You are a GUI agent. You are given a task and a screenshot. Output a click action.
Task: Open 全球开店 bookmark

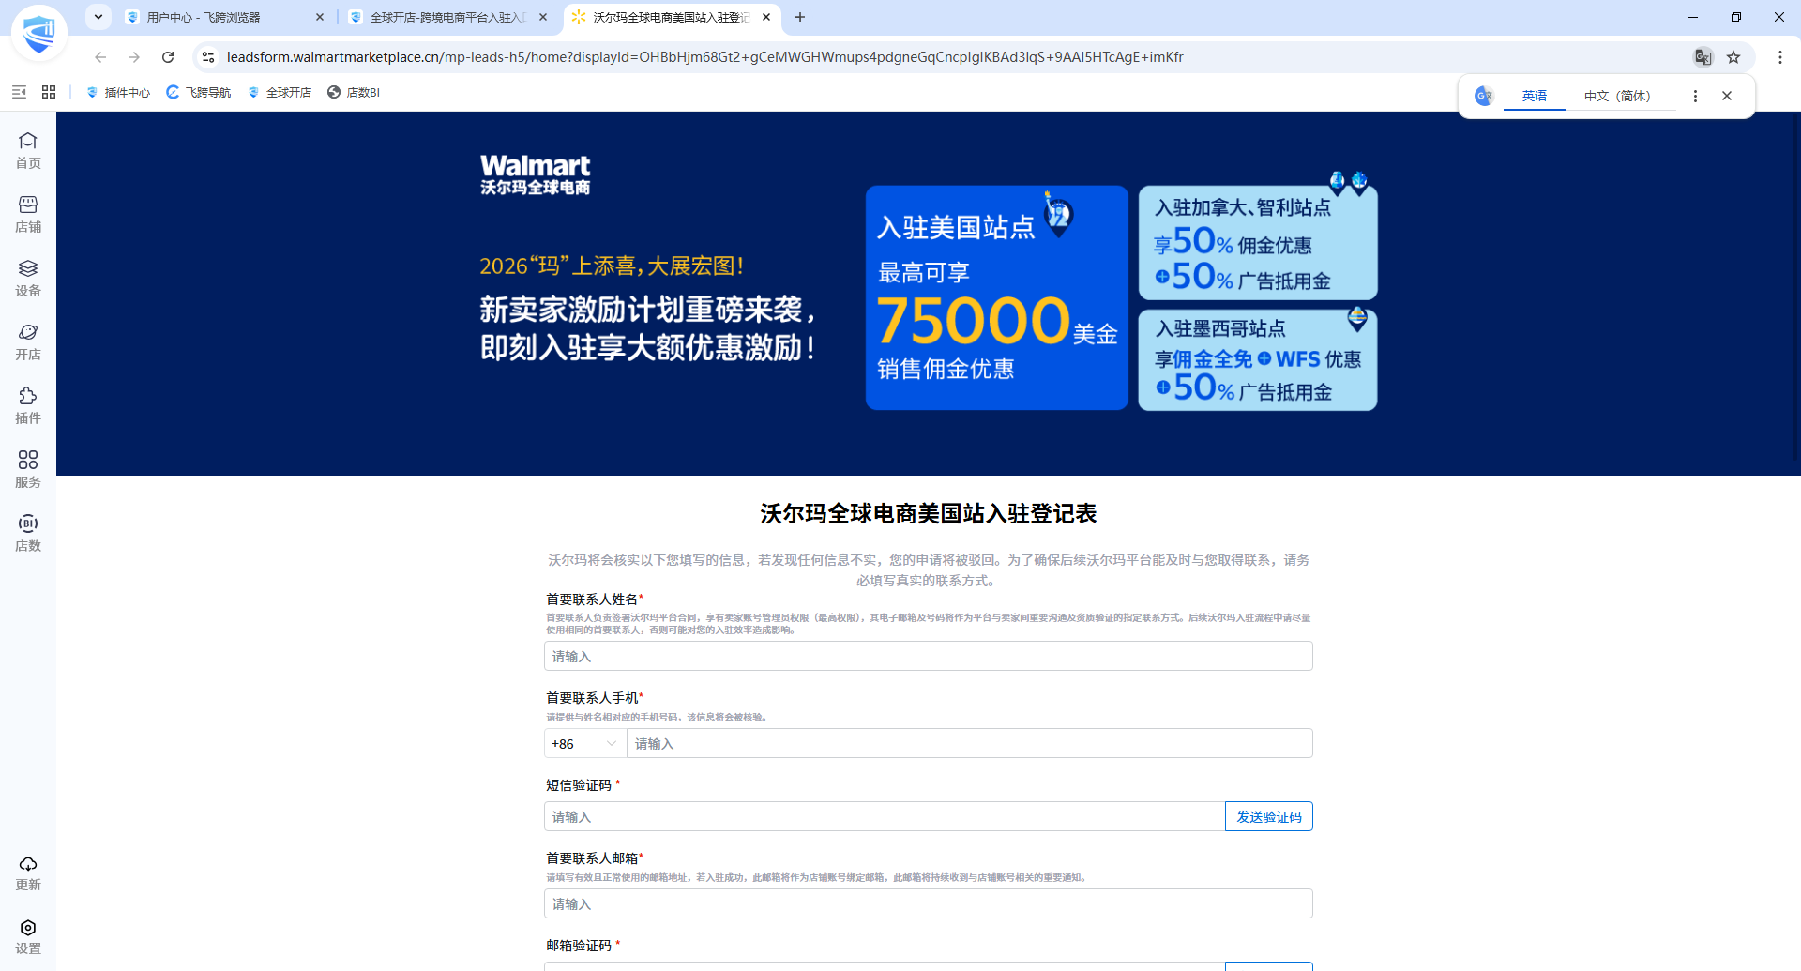pyautogui.click(x=280, y=92)
